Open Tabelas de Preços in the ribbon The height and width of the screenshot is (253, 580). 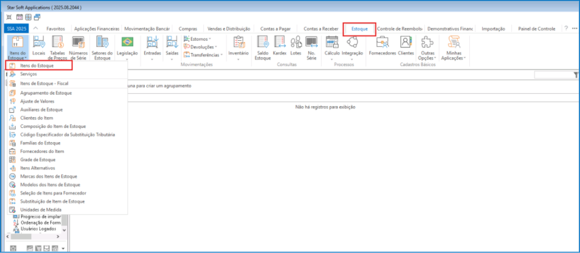(x=57, y=47)
